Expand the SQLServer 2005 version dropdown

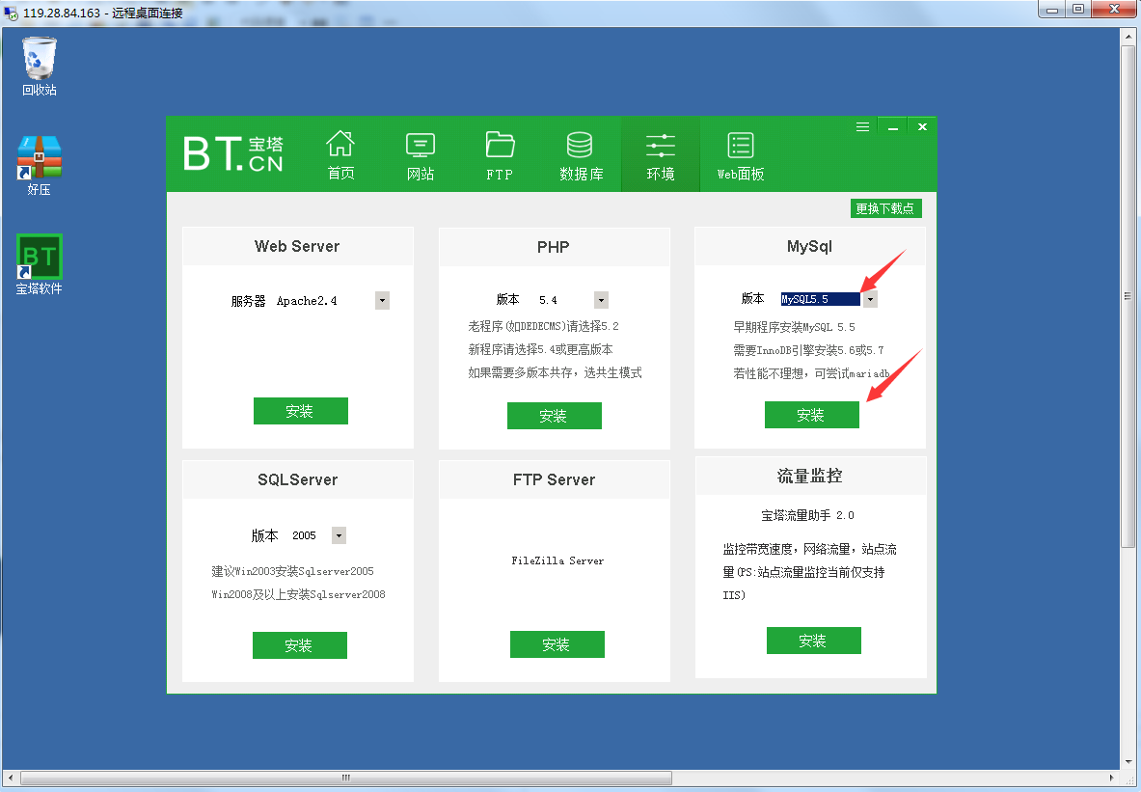pyautogui.click(x=339, y=535)
